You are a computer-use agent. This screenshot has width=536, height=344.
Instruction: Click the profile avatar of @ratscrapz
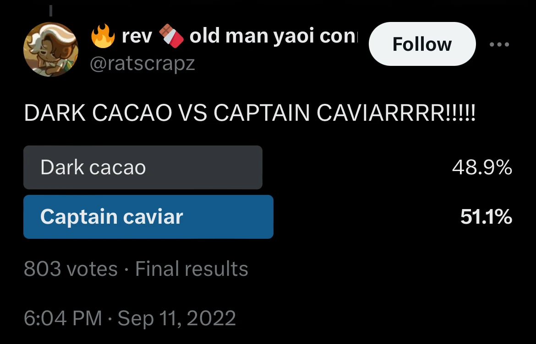(51, 49)
